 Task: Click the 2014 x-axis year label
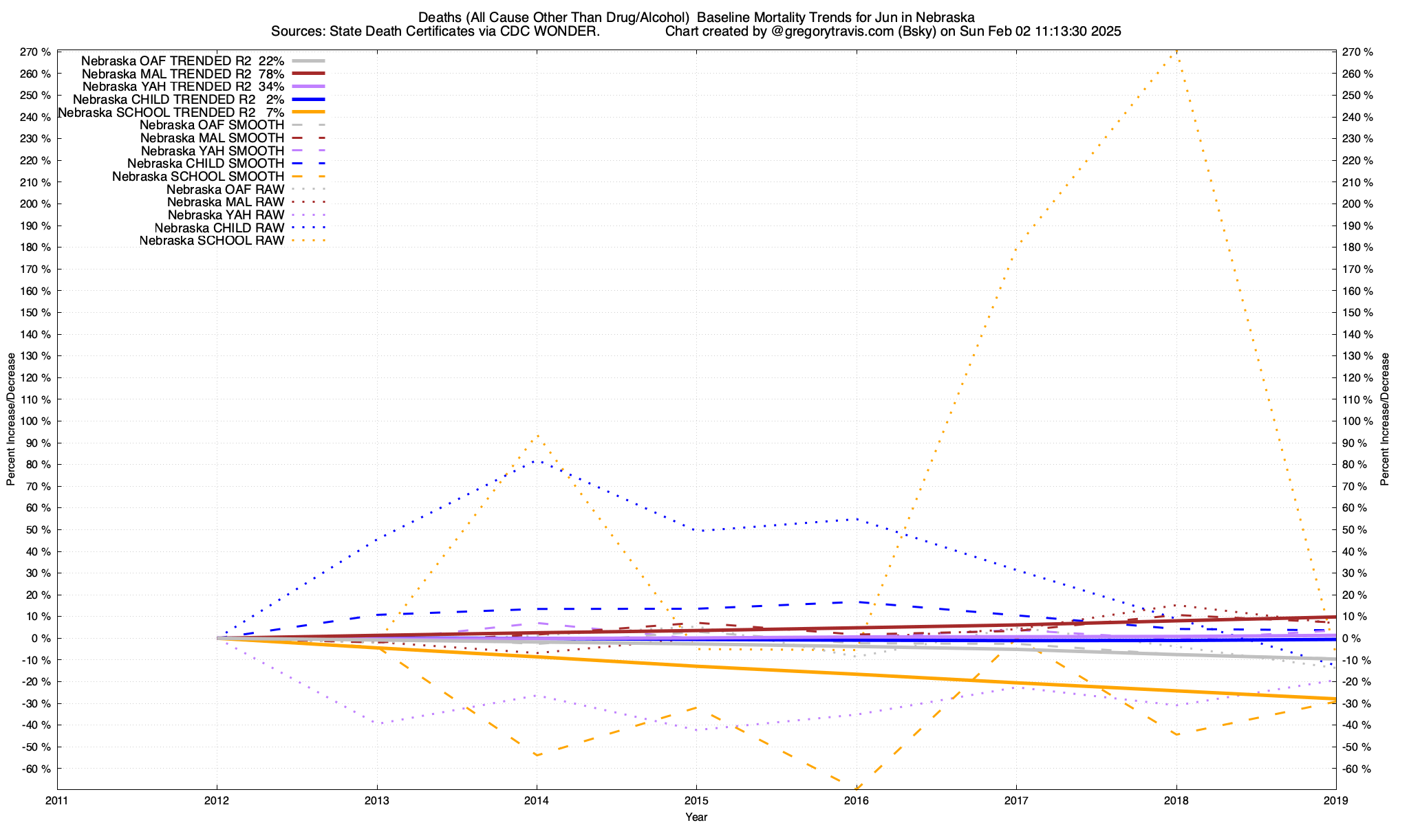tap(536, 800)
